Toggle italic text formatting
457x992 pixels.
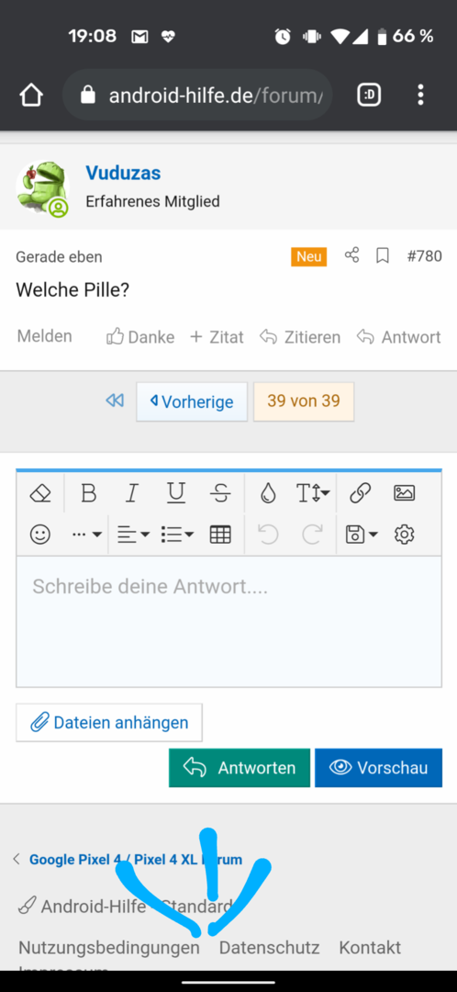(x=131, y=493)
